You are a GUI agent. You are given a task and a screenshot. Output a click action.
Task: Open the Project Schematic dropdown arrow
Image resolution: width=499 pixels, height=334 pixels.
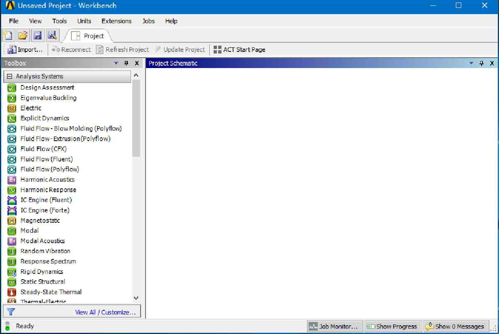tap(471, 63)
